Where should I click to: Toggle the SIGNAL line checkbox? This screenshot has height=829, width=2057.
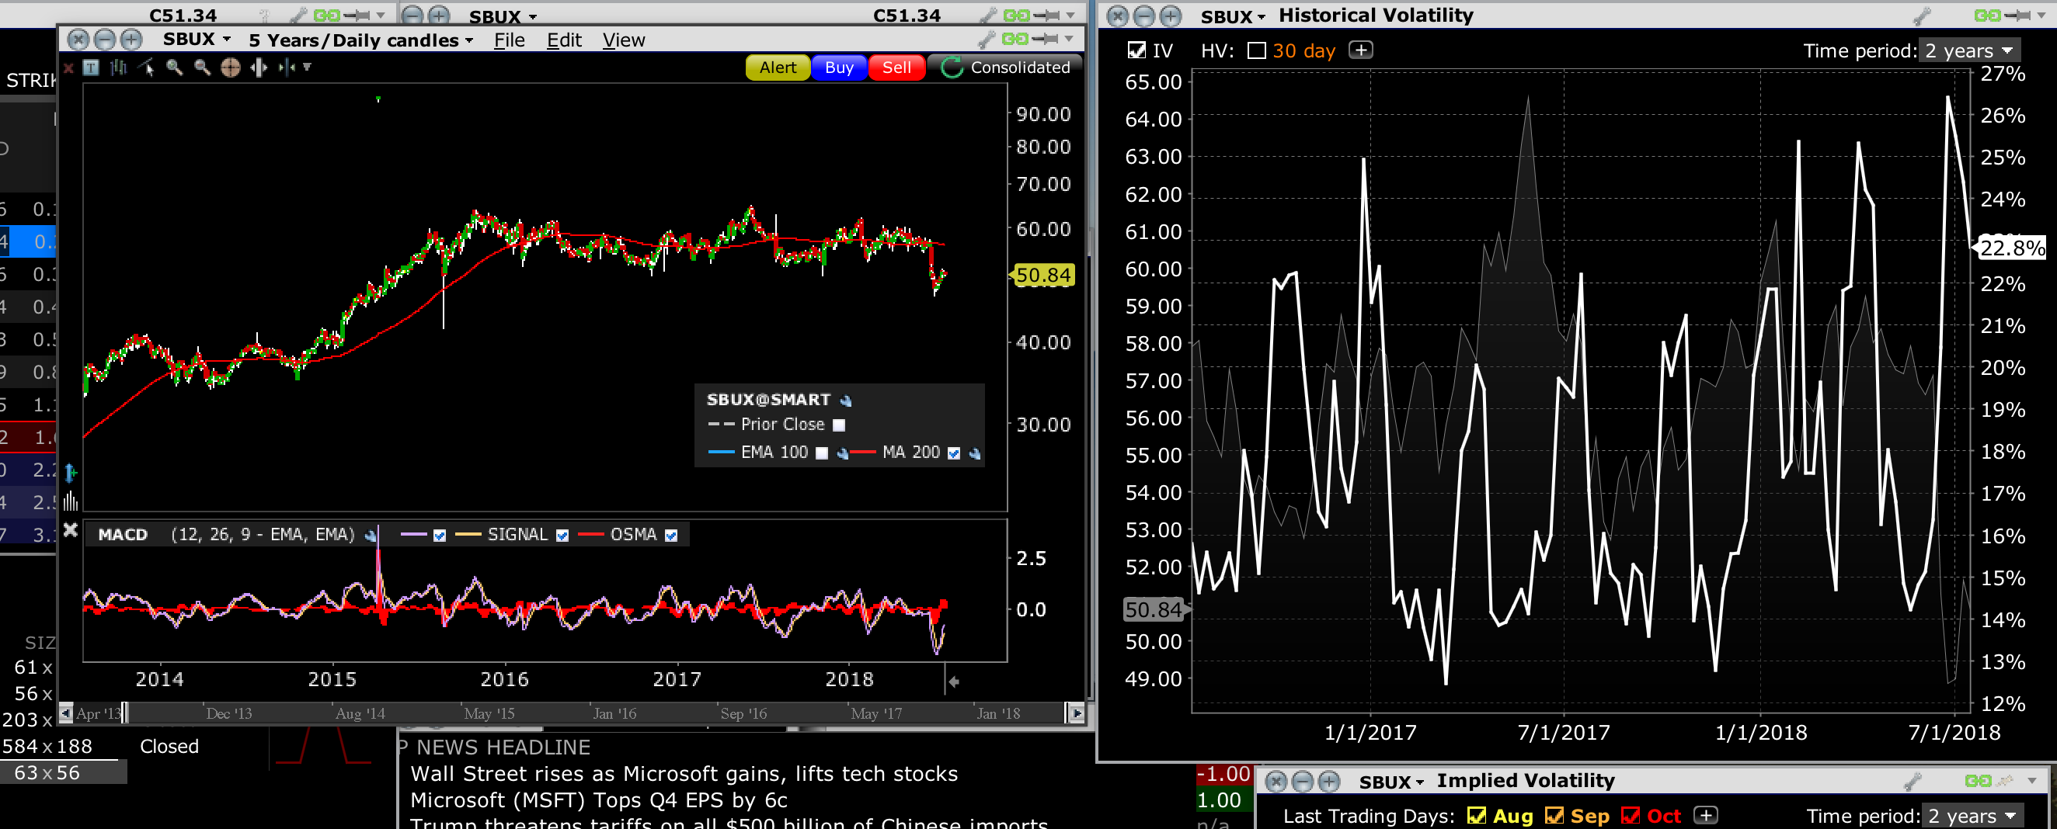(x=562, y=536)
